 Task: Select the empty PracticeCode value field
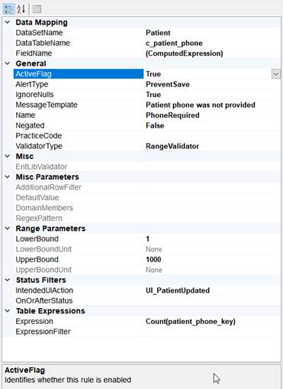click(x=212, y=136)
